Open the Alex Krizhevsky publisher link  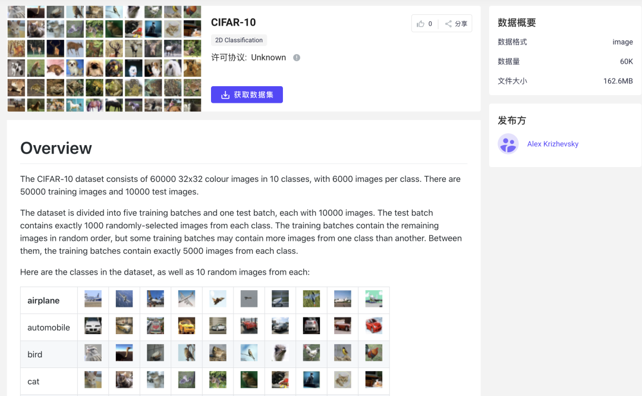[x=552, y=144]
